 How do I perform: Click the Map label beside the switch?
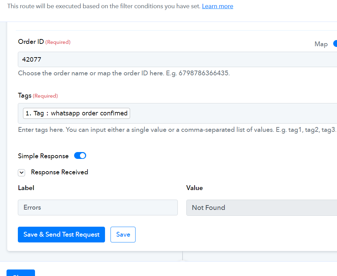tap(321, 44)
